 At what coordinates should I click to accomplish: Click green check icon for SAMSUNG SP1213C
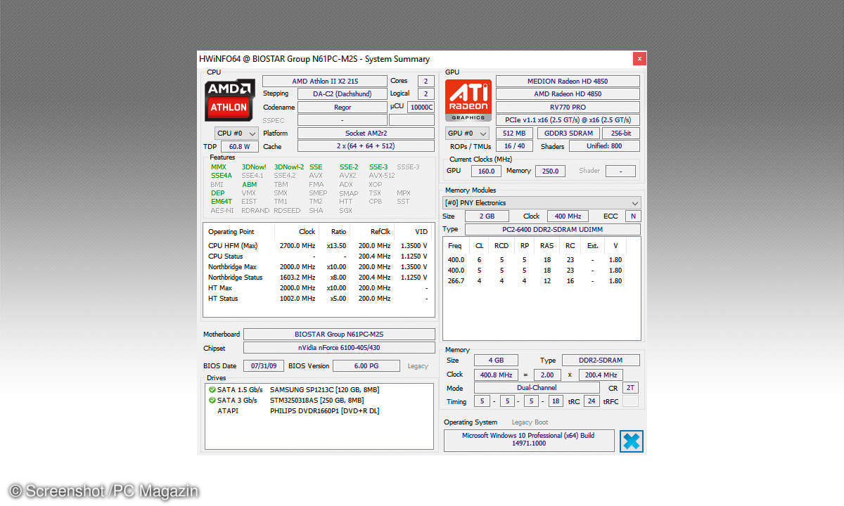pos(212,389)
